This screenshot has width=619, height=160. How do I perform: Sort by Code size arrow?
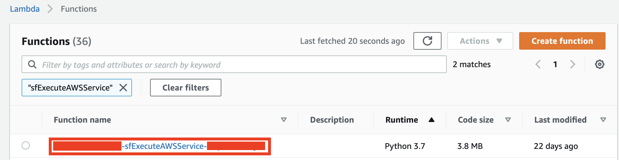(508, 120)
